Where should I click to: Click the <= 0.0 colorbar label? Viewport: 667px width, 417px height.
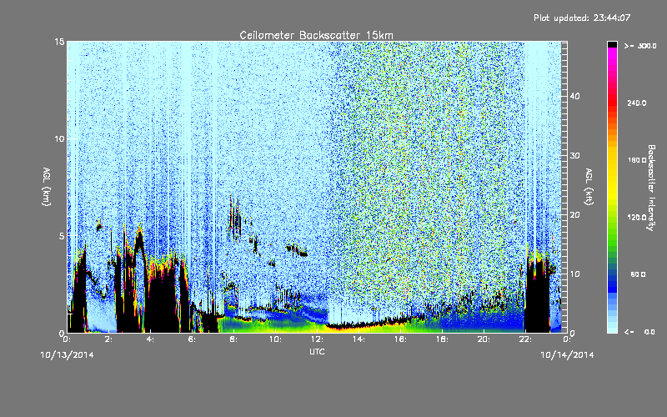pyautogui.click(x=640, y=332)
